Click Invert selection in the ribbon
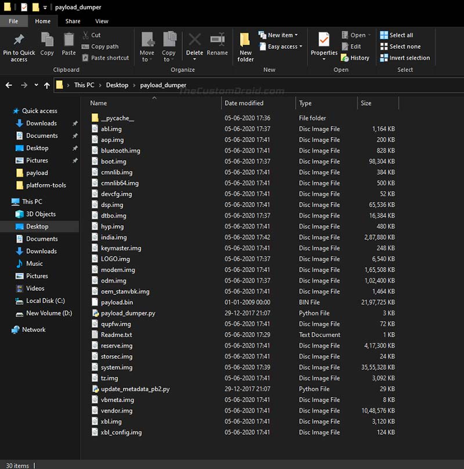This screenshot has height=469, width=464. tap(405, 57)
